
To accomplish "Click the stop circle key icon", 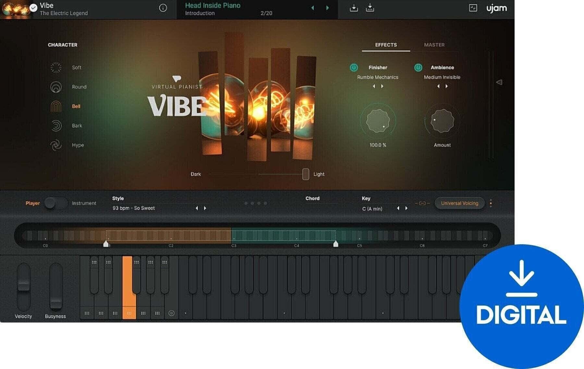I will (172, 313).
